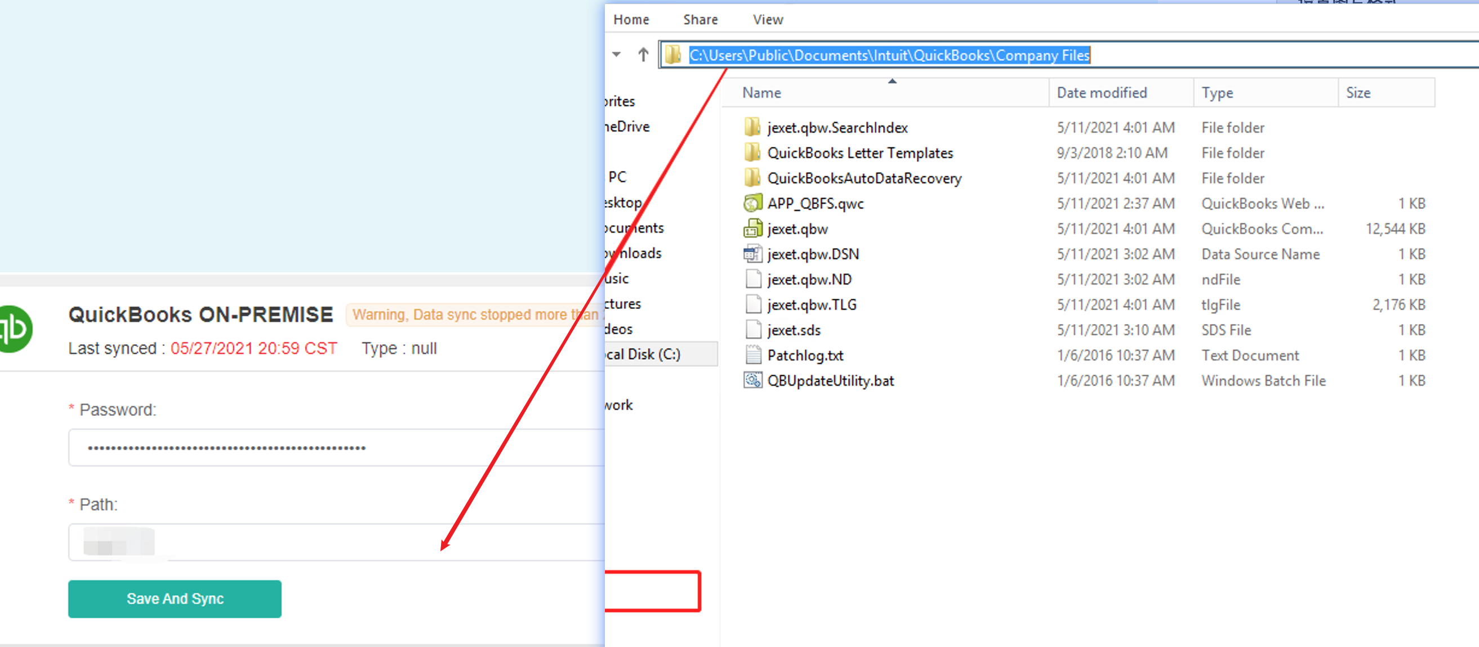Click the Explorer address bar path
The width and height of the screenshot is (1479, 647).
coord(889,55)
